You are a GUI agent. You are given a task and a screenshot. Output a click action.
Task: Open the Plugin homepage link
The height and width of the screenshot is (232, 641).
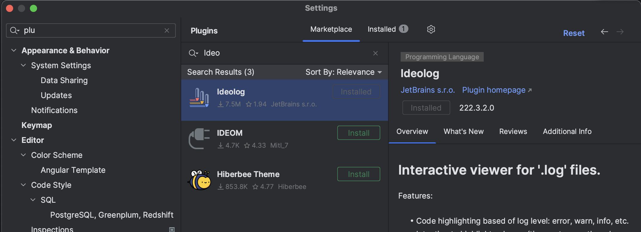pyautogui.click(x=497, y=90)
